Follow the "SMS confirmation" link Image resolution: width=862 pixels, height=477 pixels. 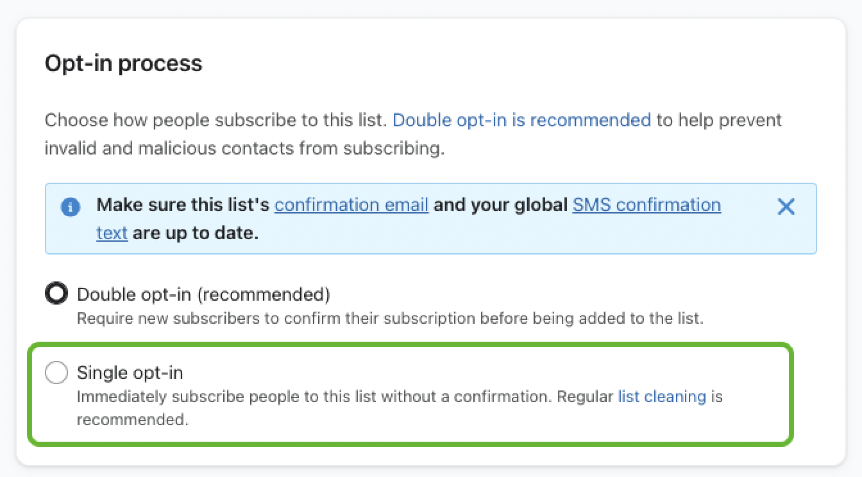tap(646, 205)
